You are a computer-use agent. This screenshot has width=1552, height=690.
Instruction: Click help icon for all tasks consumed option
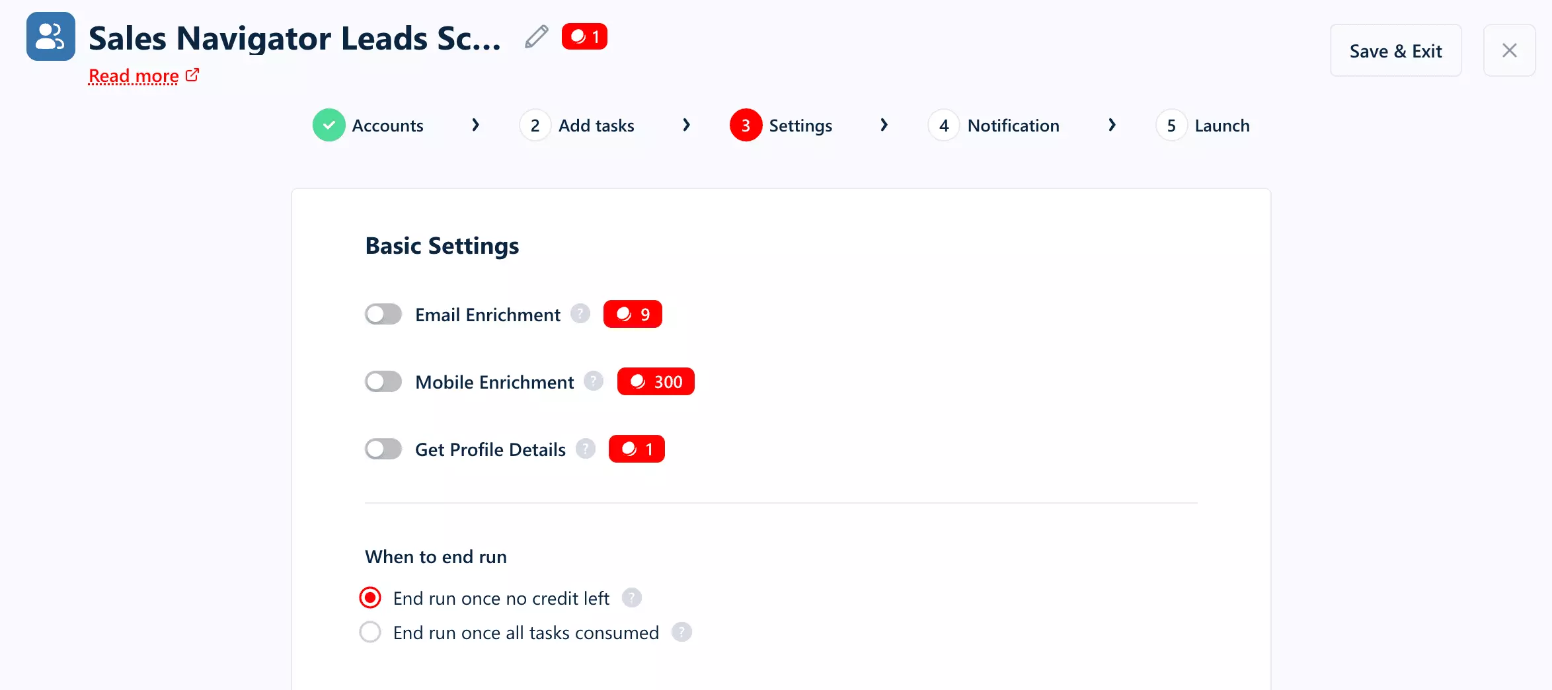click(x=681, y=632)
